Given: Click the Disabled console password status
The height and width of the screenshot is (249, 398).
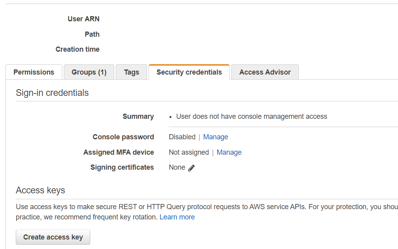Looking at the screenshot, I should click(x=182, y=137).
